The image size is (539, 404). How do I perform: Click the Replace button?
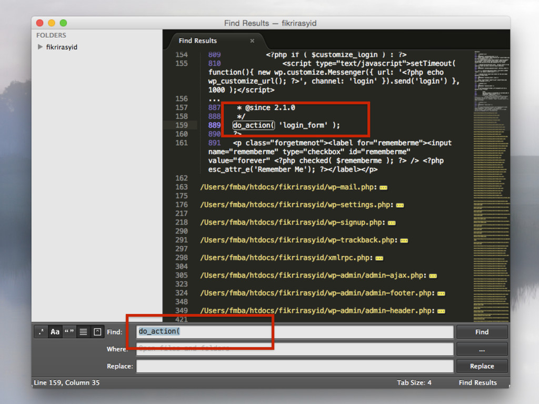tap(482, 366)
